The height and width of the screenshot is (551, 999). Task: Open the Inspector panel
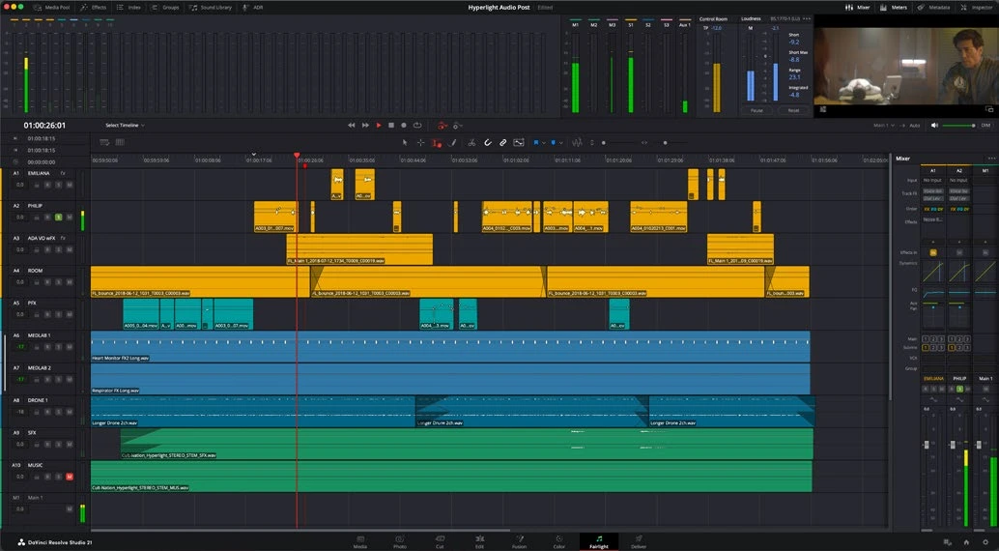pyautogui.click(x=976, y=7)
